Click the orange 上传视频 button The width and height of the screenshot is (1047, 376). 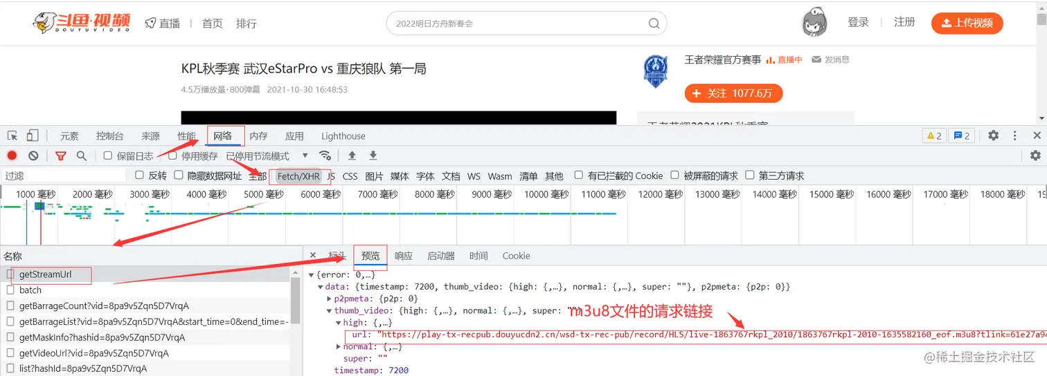[967, 23]
